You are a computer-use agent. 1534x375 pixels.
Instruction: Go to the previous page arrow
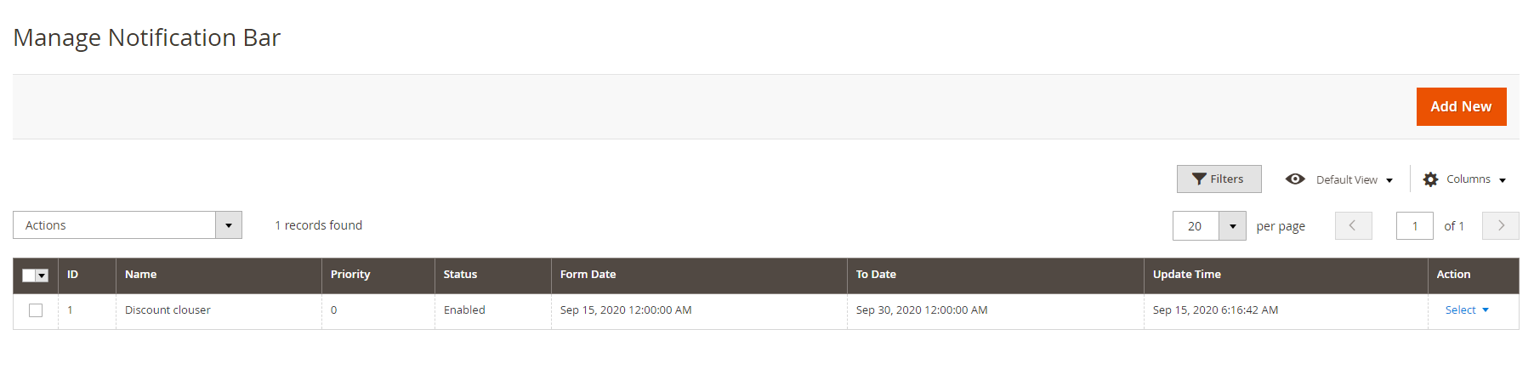pos(1353,226)
